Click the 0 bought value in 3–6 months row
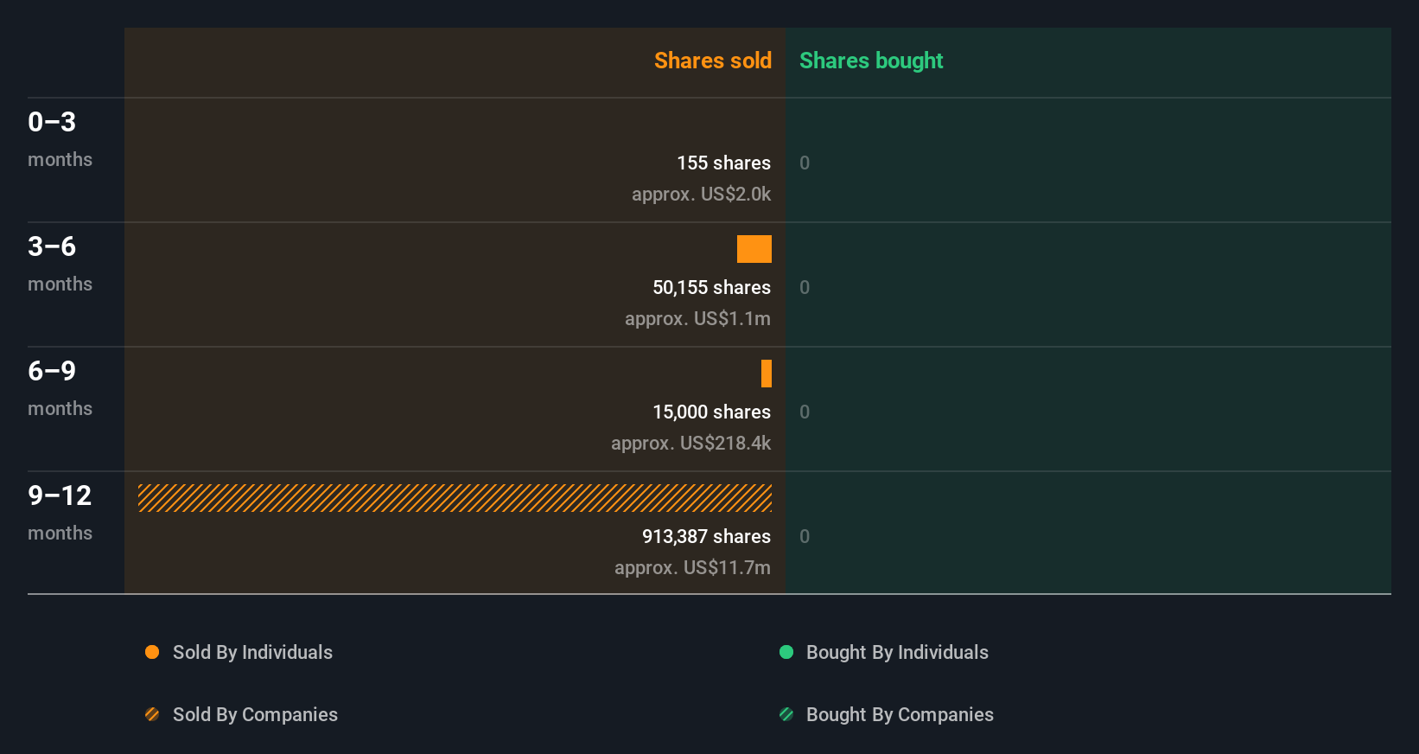This screenshot has width=1419, height=754. tap(805, 287)
